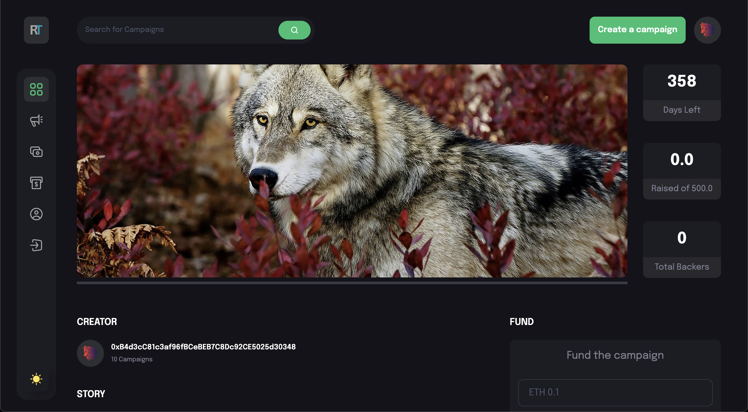Open the profile person icon
The height and width of the screenshot is (412, 748).
36,214
